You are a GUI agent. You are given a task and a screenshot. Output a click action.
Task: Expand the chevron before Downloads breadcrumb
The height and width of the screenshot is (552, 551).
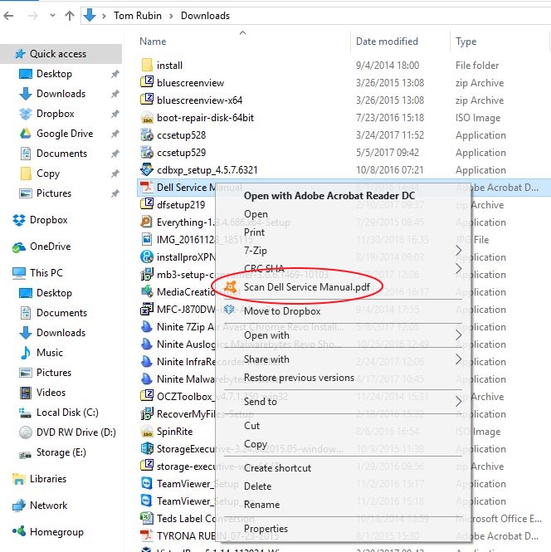point(171,16)
